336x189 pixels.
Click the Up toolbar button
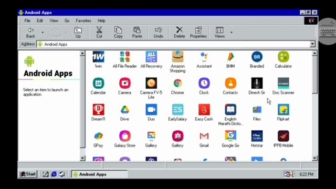(78, 33)
